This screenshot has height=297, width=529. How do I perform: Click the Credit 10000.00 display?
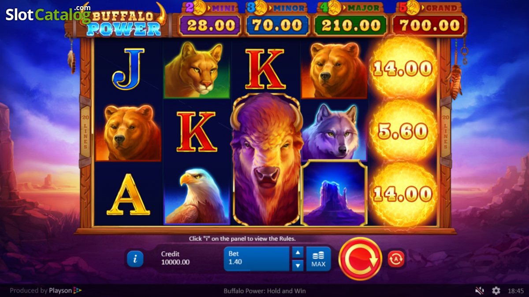[175, 258]
